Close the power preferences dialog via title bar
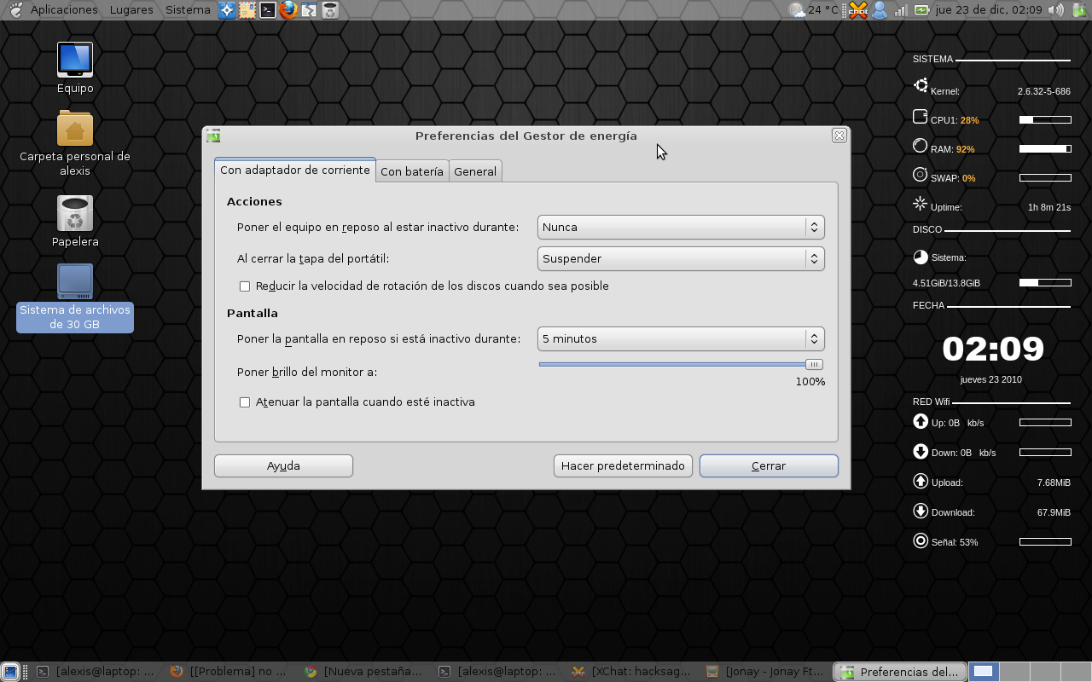Image resolution: width=1092 pixels, height=682 pixels. (839, 136)
